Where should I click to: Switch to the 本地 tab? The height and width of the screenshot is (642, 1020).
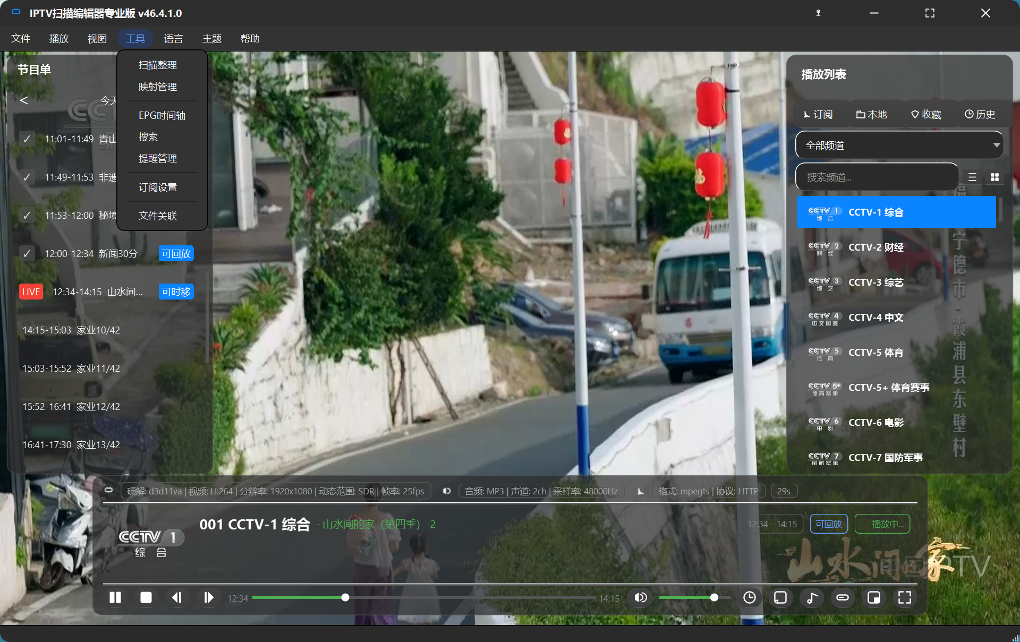pyautogui.click(x=872, y=115)
